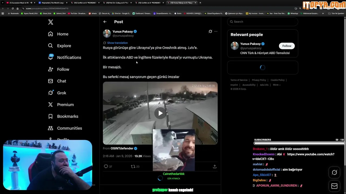The image size is (346, 194).
Task: Open Tüm Yer İşaretleri folder
Action: click(336, 13)
